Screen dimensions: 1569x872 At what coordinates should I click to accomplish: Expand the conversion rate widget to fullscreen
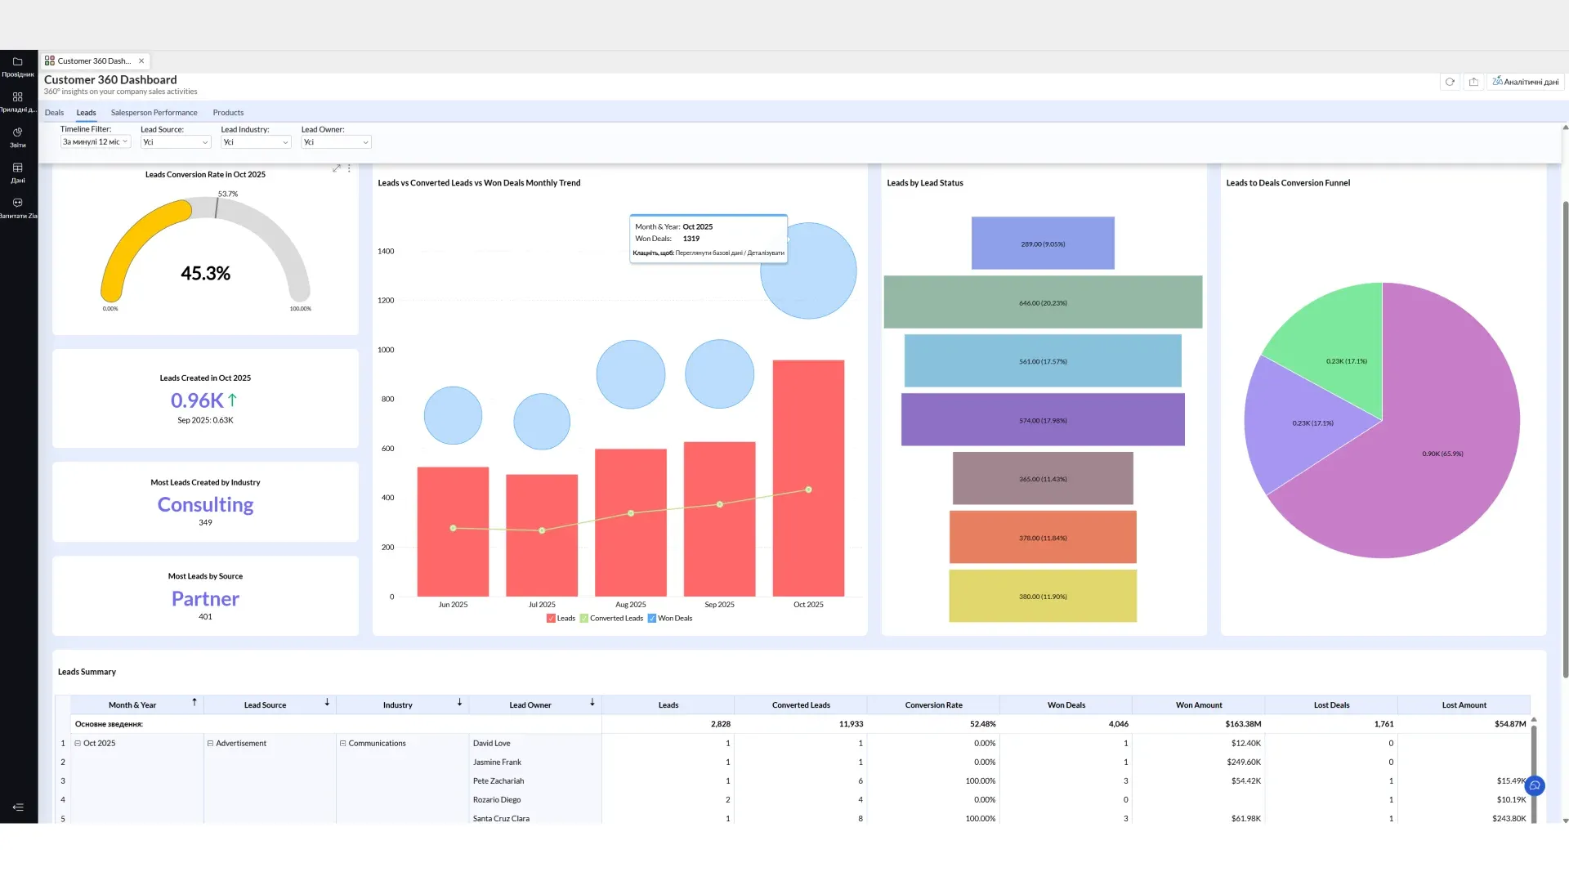click(x=337, y=168)
